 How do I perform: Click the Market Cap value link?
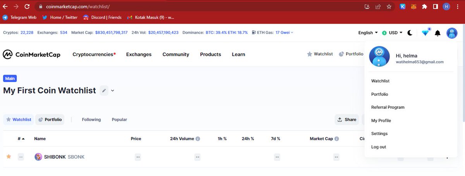point(111,32)
